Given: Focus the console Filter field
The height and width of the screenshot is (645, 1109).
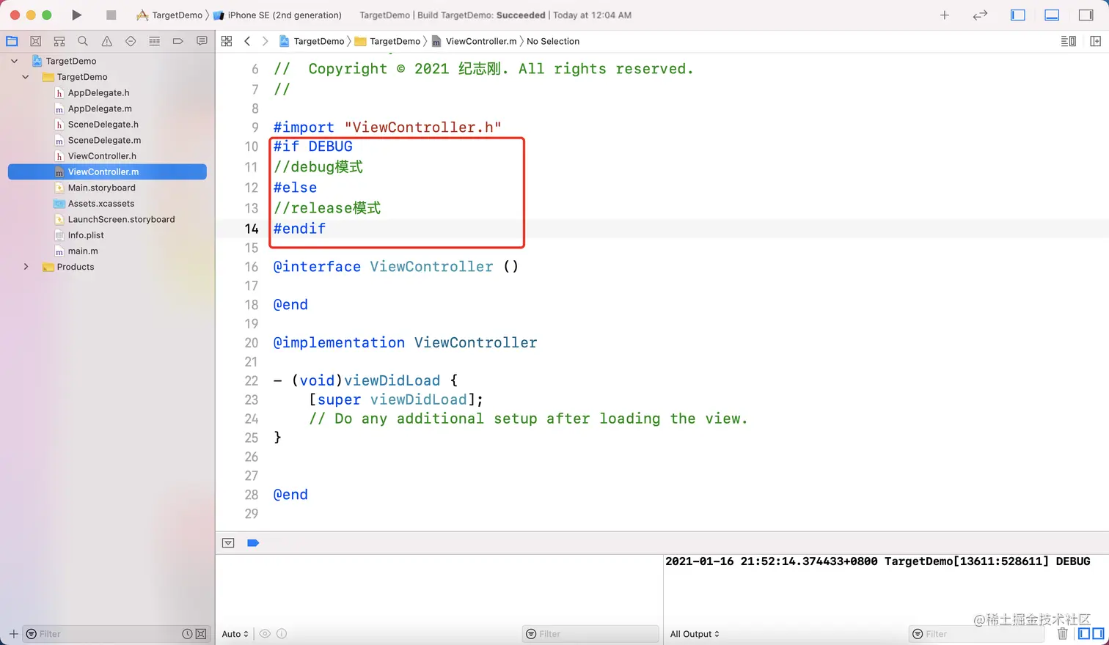Looking at the screenshot, I should (977, 634).
